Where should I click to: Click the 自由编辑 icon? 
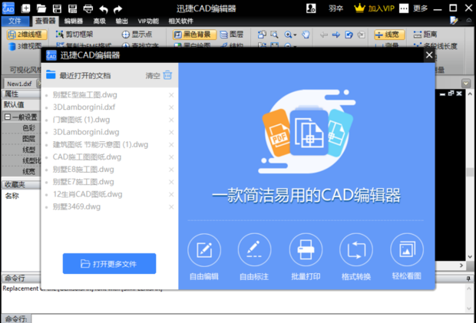coord(204,250)
